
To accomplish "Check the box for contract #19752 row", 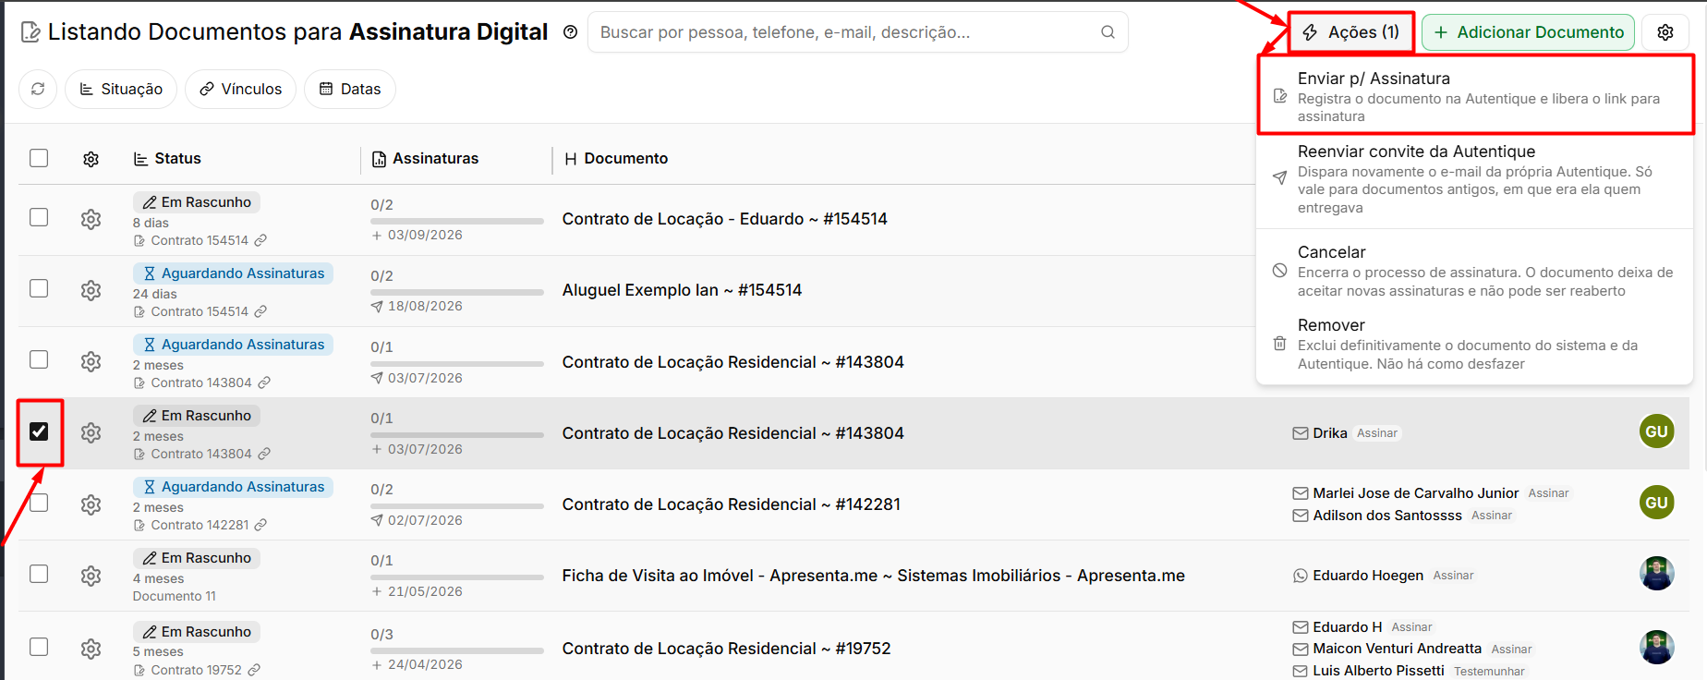I will [39, 647].
